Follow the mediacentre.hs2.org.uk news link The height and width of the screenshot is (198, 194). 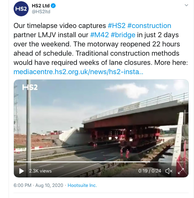tap(78, 72)
